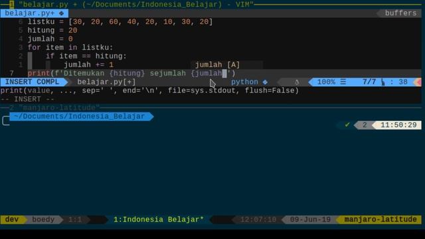Click the 'if item == hitung:' line
This screenshot has height=239, width=425.
click(x=86, y=56)
